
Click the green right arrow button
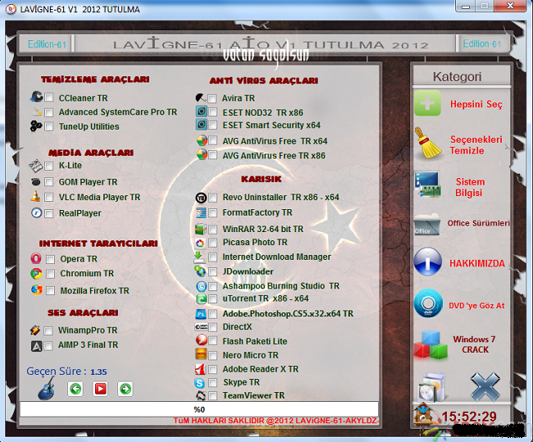click(x=125, y=389)
